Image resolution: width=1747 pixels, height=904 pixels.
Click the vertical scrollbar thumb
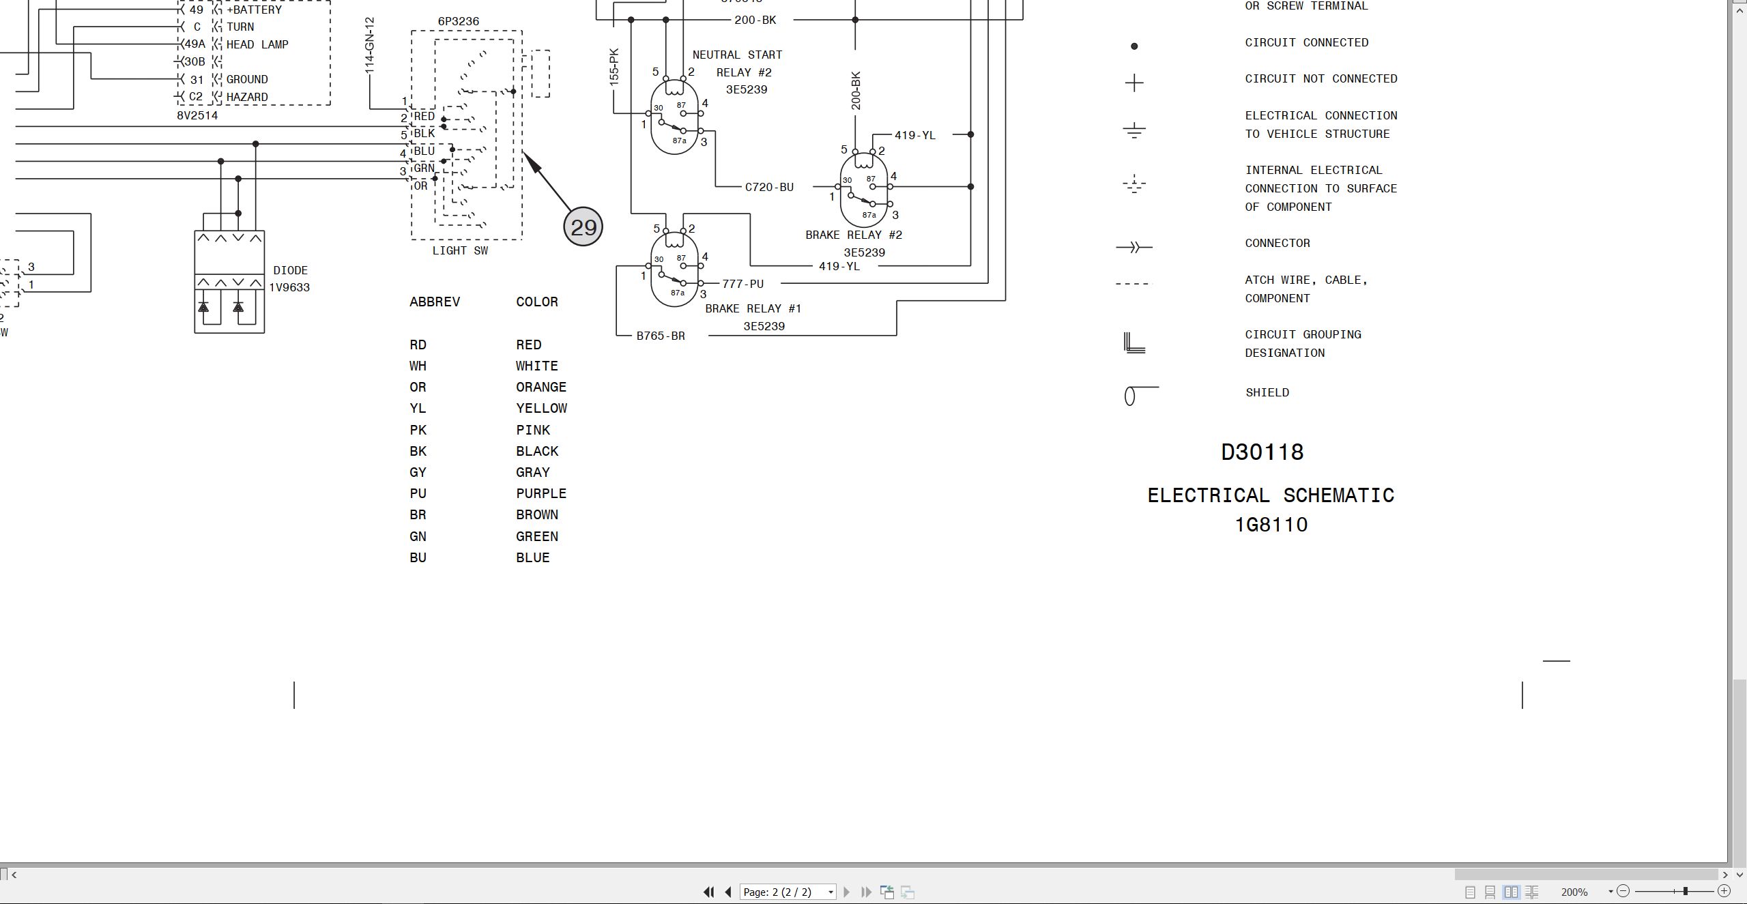[1739, 773]
